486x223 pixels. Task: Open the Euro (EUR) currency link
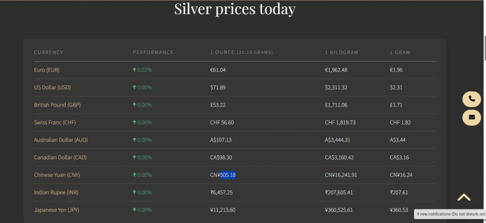[47, 70]
